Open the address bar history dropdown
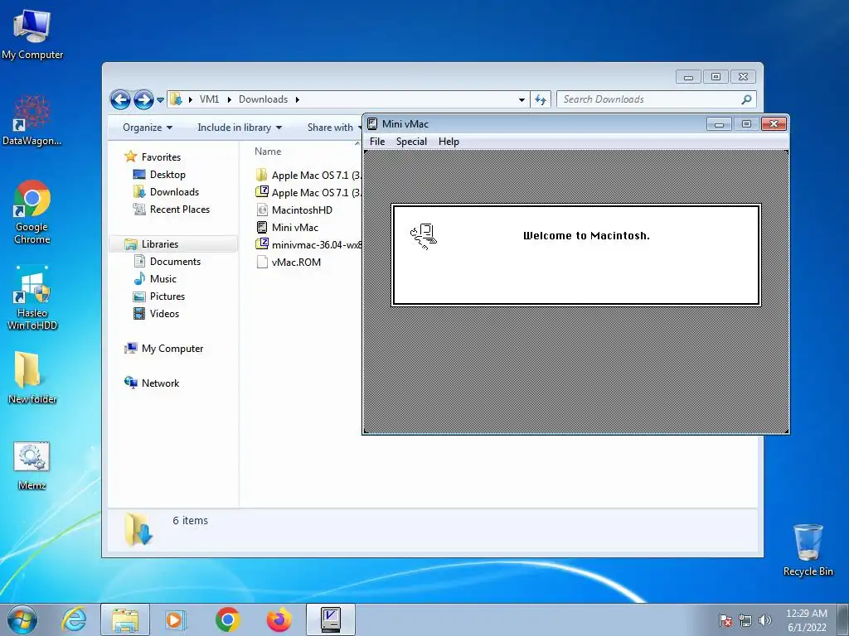This screenshot has width=849, height=636. (522, 99)
